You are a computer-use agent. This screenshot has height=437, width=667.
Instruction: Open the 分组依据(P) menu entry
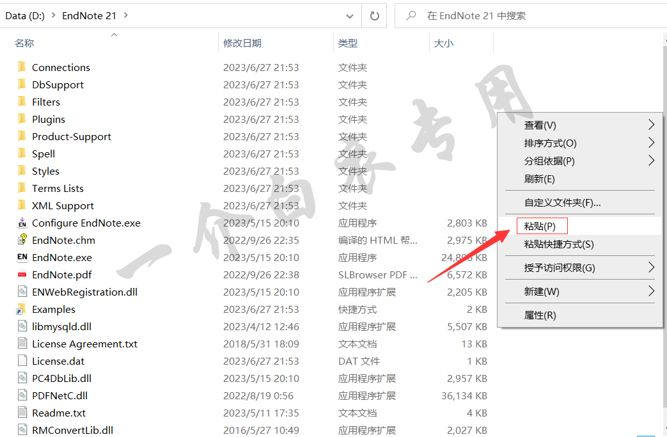(x=580, y=161)
